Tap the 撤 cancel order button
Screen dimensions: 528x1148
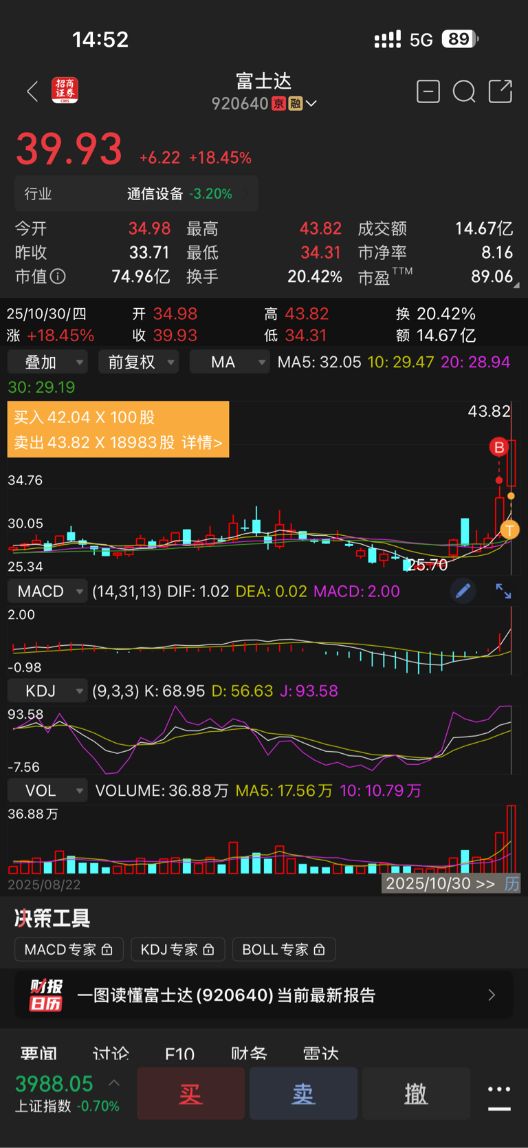tap(416, 1094)
